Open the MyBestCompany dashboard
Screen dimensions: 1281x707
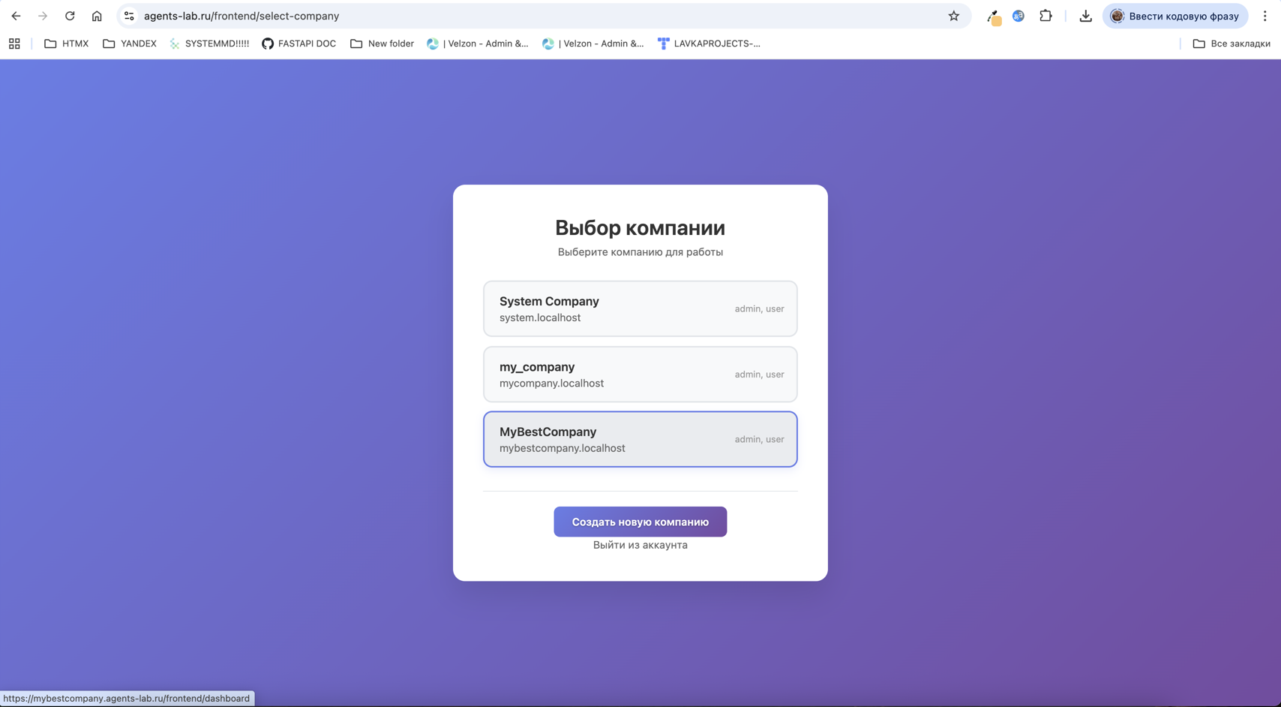[x=640, y=439]
